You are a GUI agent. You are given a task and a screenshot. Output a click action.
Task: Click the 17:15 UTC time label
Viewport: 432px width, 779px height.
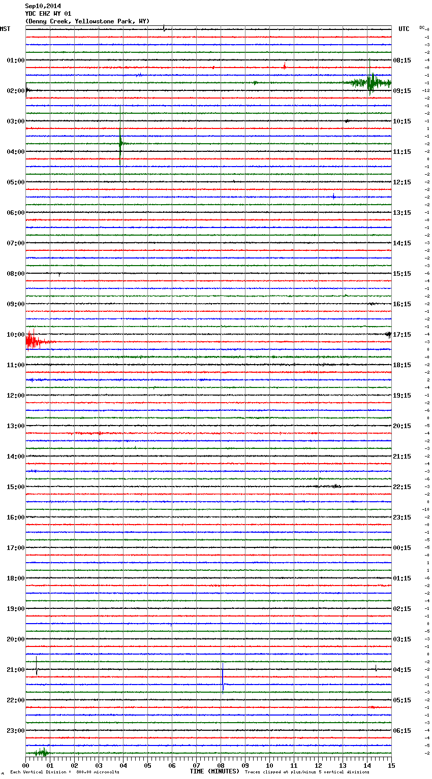pos(402,335)
